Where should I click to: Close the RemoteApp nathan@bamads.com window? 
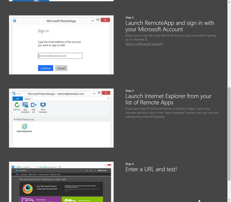coord(106,93)
